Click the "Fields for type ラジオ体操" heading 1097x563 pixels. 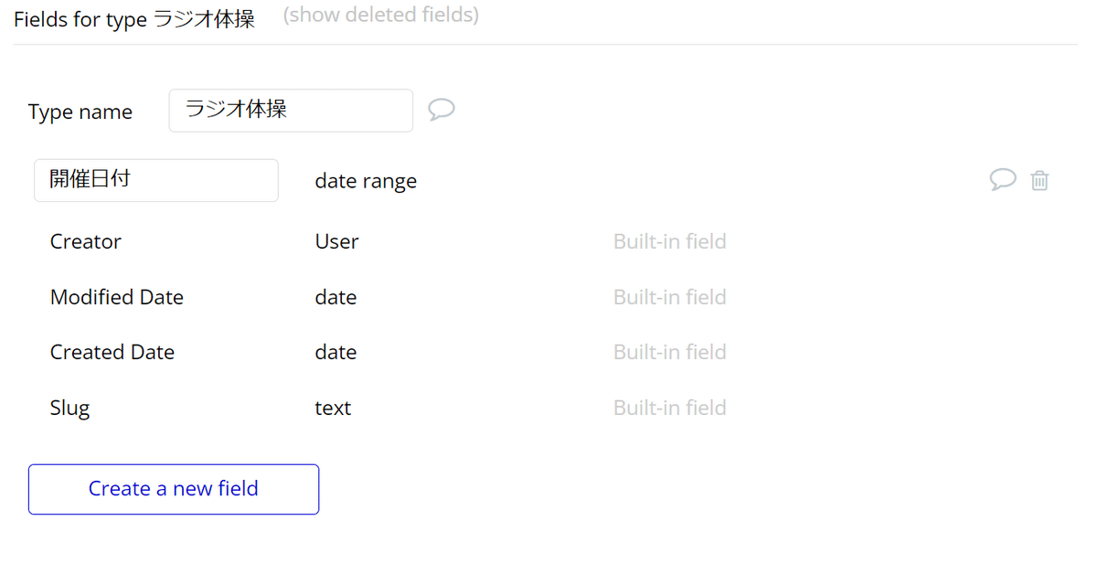[134, 19]
